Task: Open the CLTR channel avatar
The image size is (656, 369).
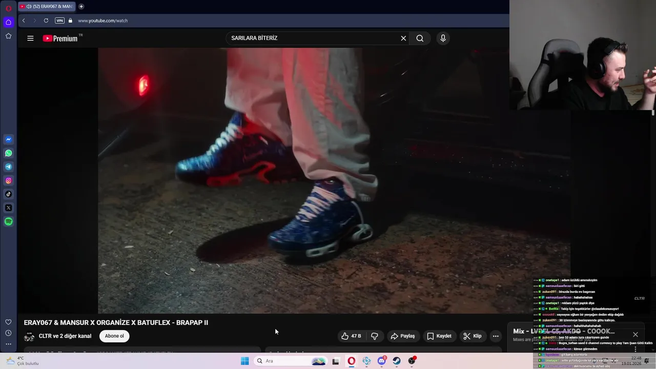Action: (x=29, y=336)
